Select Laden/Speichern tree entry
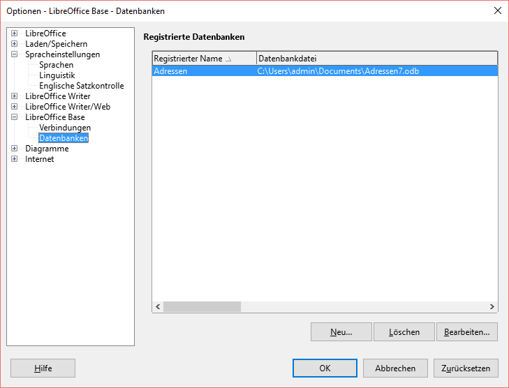Screen dimensions: 509x388 coord(56,44)
